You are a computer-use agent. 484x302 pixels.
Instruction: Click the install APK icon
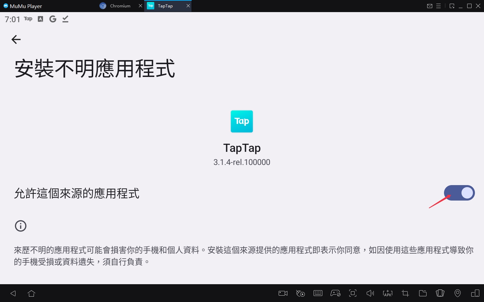pos(388,293)
